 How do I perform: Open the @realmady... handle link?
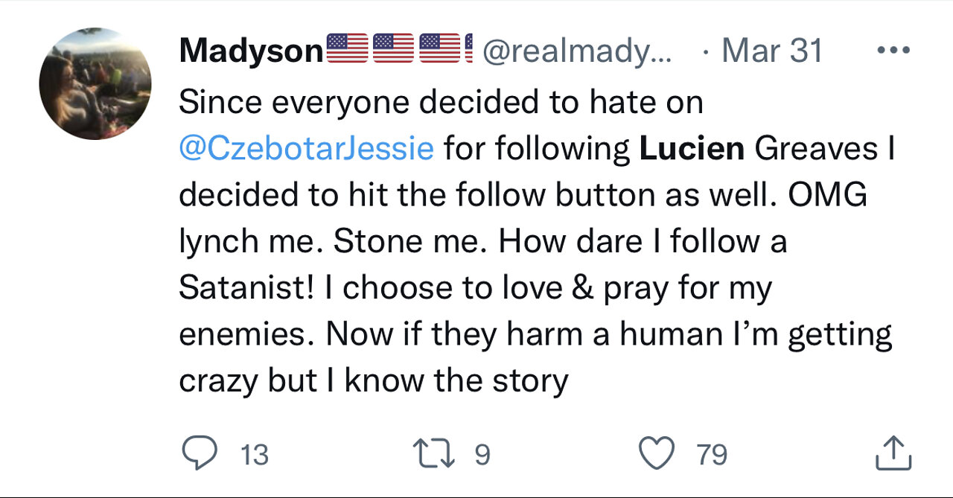[x=577, y=51]
